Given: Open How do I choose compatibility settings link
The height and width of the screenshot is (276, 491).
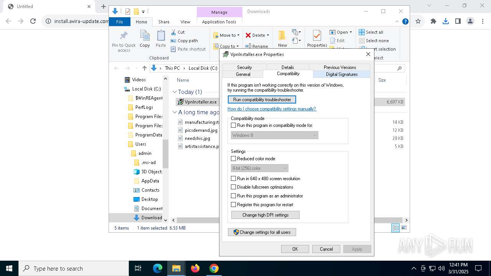Looking at the screenshot, I should pos(272,109).
